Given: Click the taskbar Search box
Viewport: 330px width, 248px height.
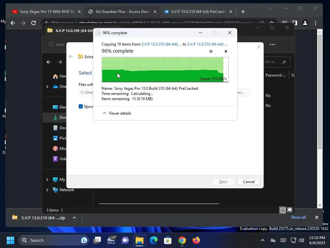Looking at the screenshot, I should [54, 240].
